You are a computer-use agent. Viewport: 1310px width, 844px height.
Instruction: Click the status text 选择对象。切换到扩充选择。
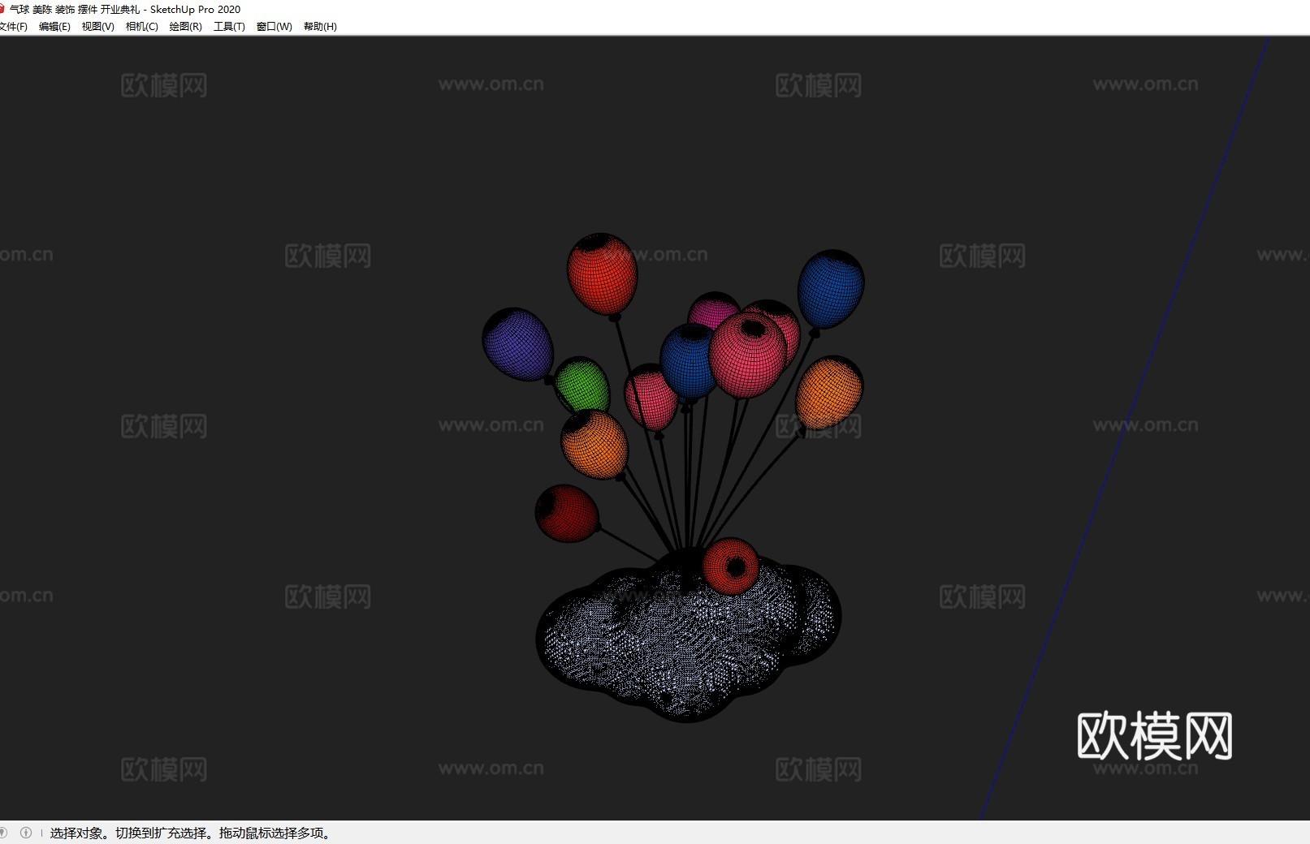133,833
